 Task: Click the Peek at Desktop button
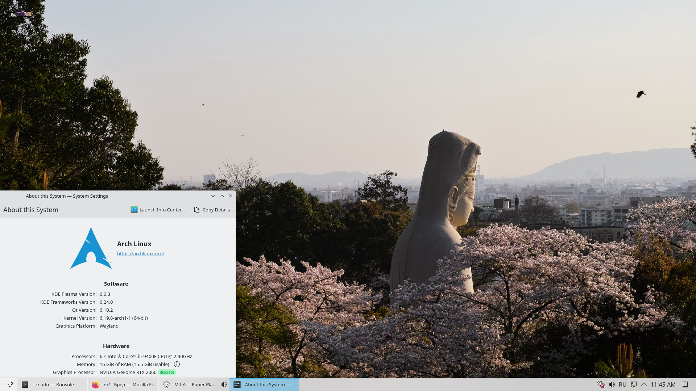tap(685, 384)
